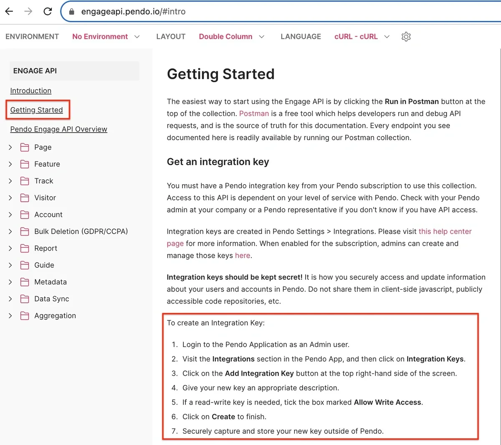
Task: Click the browser reload icon
Action: point(47,11)
